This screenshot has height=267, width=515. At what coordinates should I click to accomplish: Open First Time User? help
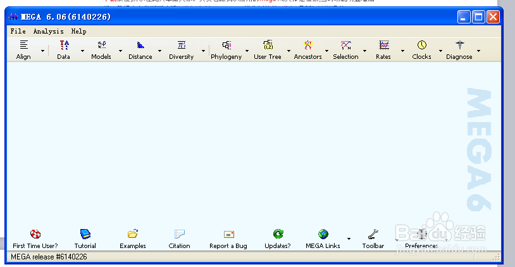point(35,234)
